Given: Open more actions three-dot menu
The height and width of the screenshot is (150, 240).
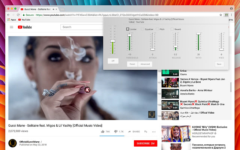Looking at the screenshot, I should [154, 132].
